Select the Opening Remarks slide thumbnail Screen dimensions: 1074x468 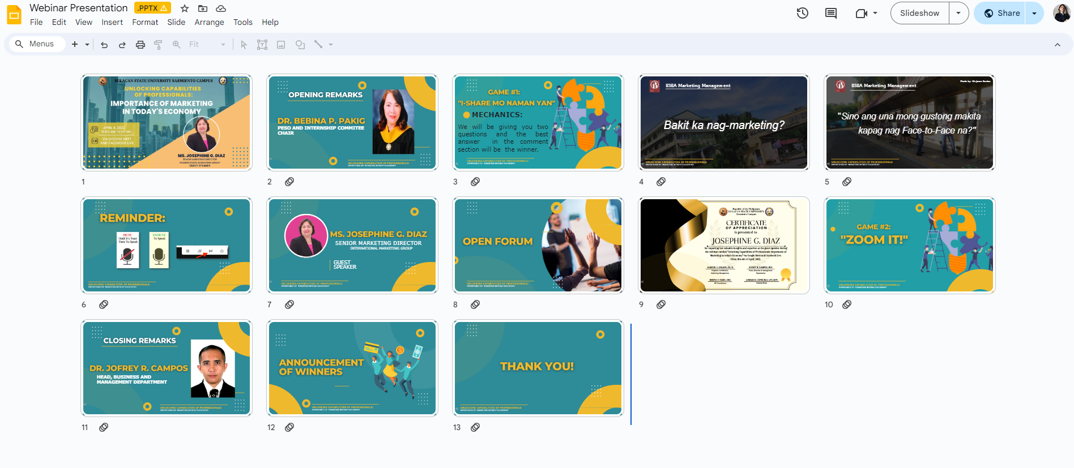(352, 123)
